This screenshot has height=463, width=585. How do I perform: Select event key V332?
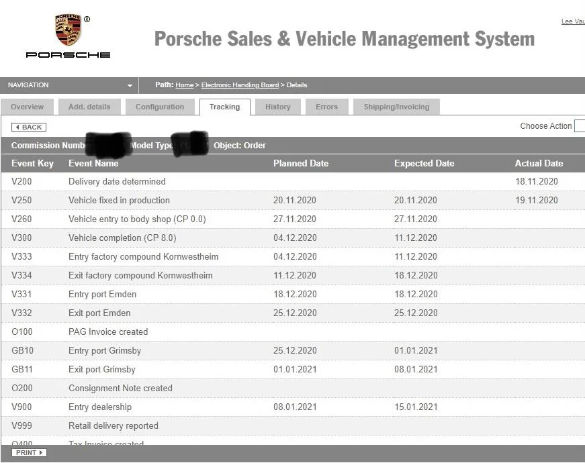coord(21,313)
